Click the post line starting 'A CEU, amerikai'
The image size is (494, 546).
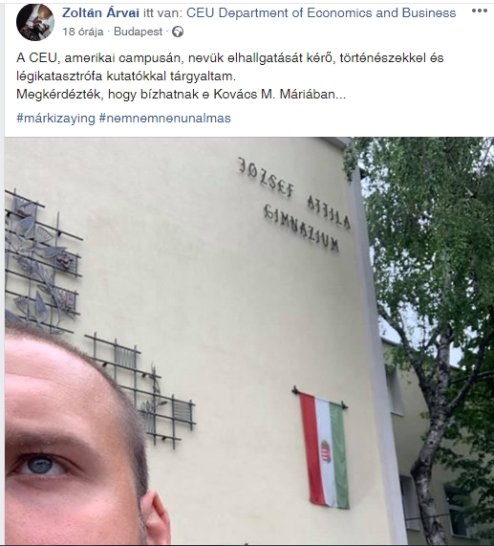[x=230, y=57]
